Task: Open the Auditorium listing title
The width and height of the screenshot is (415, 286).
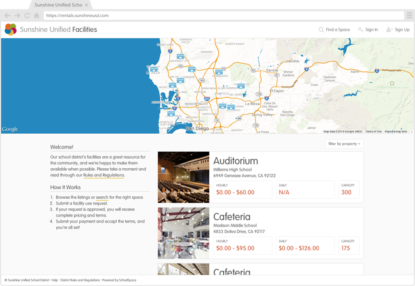Action: 236,161
